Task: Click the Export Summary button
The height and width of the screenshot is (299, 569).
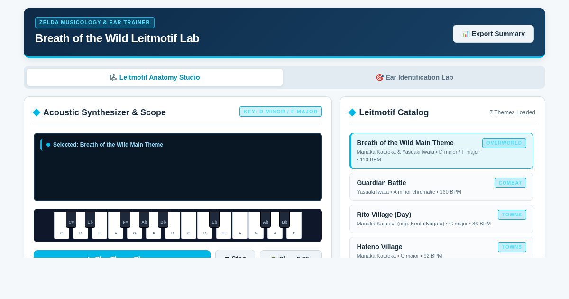Action: tap(493, 34)
